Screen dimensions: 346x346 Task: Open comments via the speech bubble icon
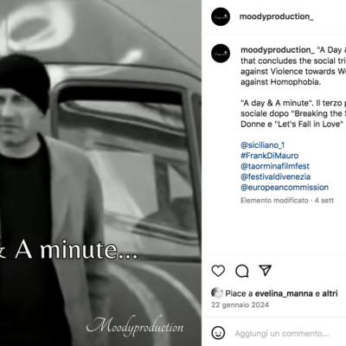[x=242, y=271]
